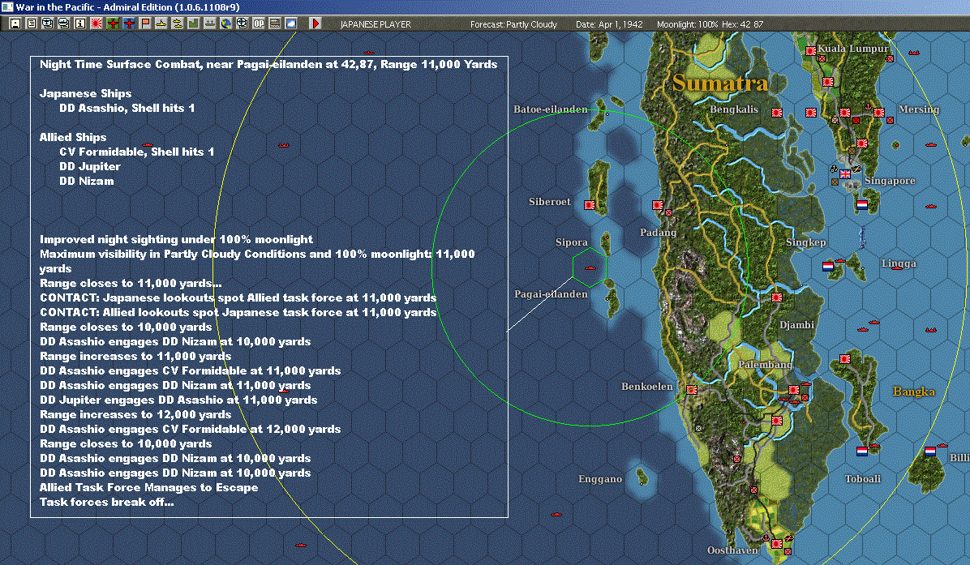Click the second stacked-monitors toolbar icon
970x565 pixels.
[64, 24]
